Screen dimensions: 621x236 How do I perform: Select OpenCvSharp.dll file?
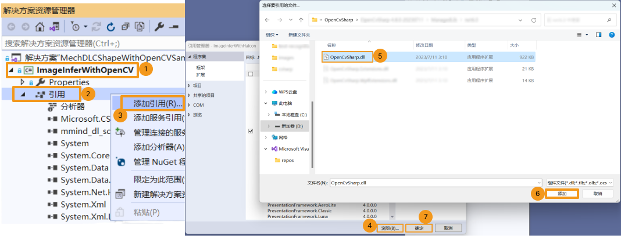[x=347, y=57]
